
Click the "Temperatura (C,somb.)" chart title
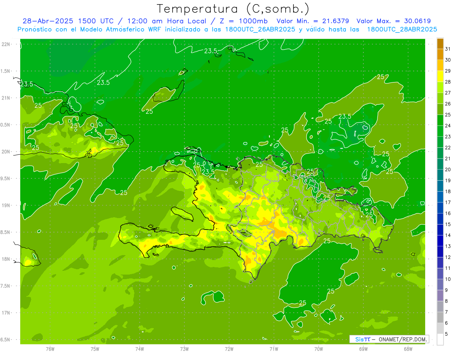point(233,9)
